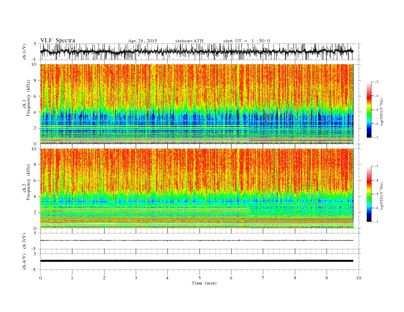Click the ch.1 "Frequency (kHz)" axis label
404x312 pixels.
(28, 98)
